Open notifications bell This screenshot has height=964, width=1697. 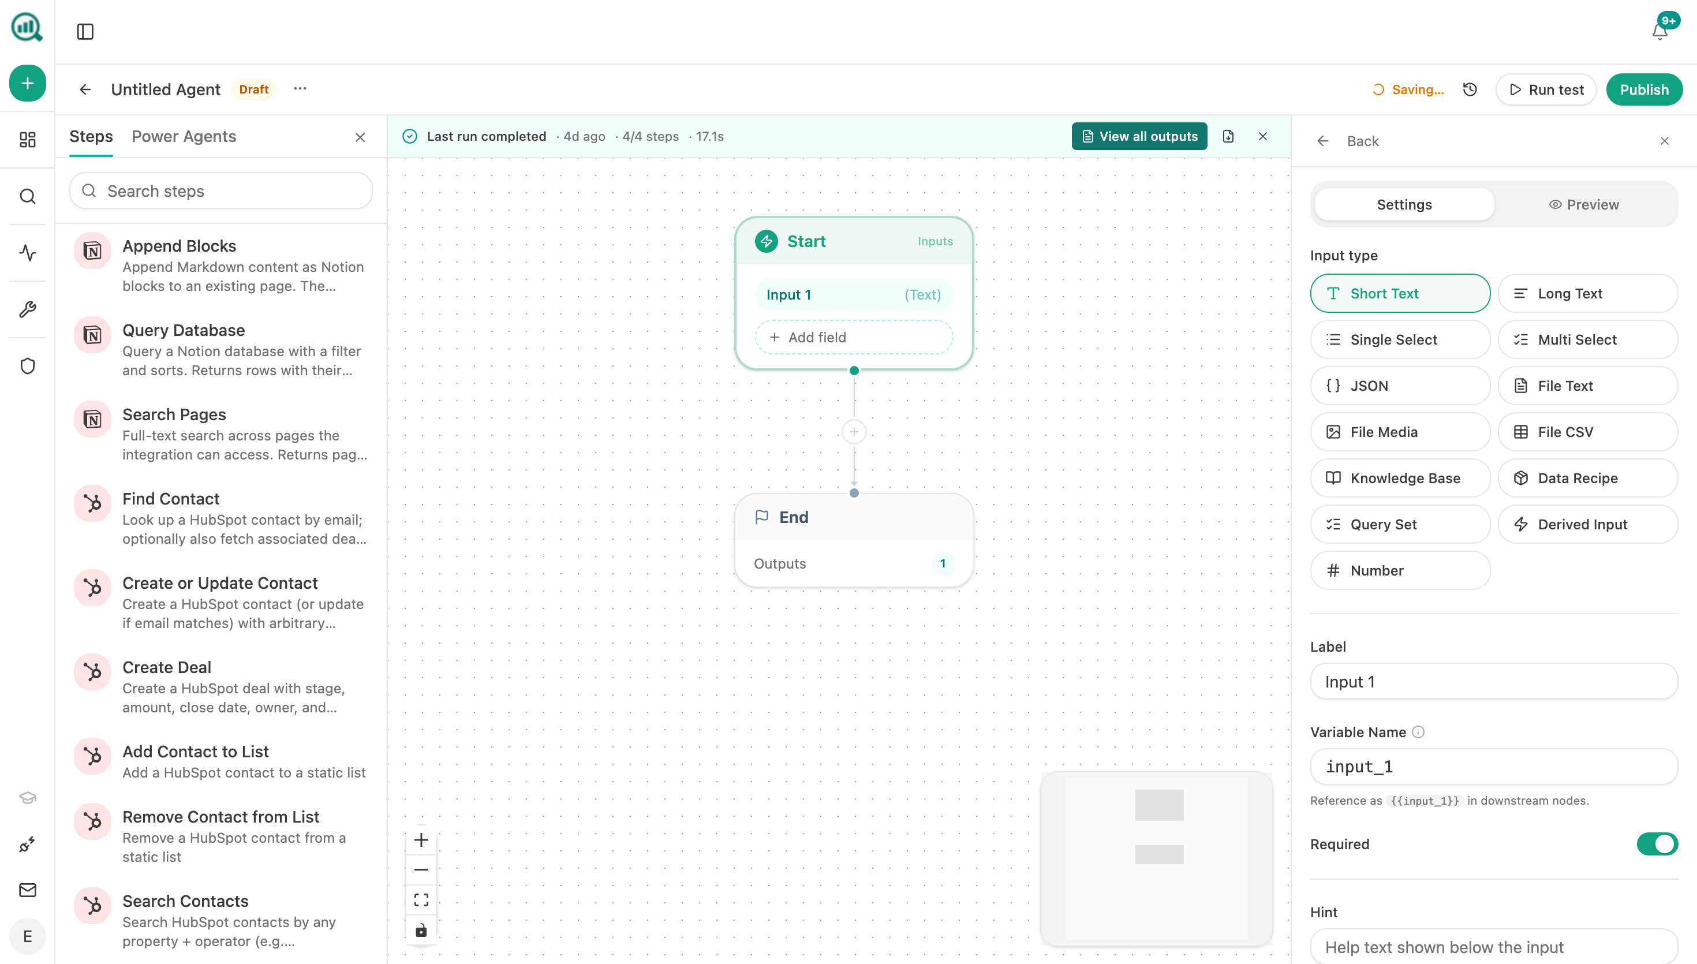1659,31
